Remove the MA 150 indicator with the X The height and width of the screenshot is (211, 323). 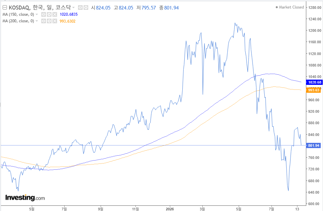tap(54, 14)
